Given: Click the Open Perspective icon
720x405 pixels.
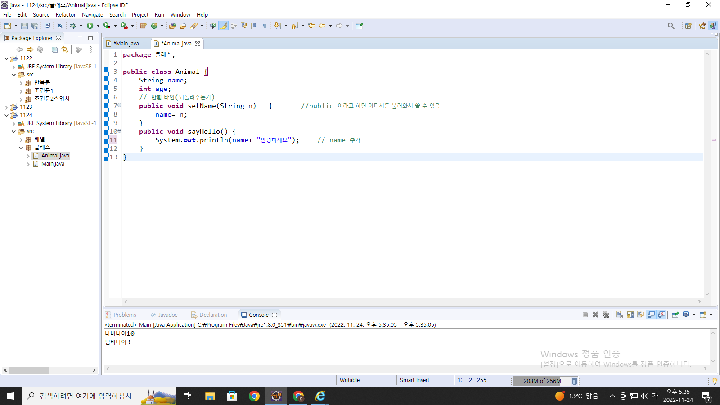Looking at the screenshot, I should (x=688, y=26).
